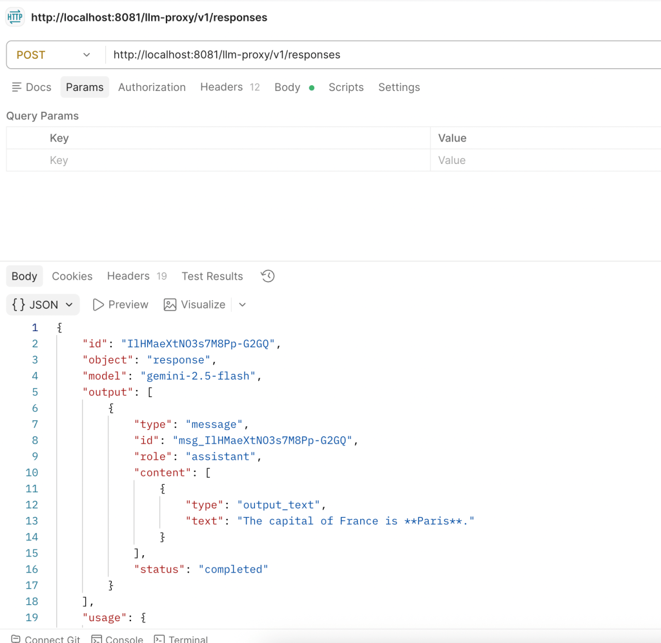The width and height of the screenshot is (661, 643).
Task: Open the Scripts tab
Action: coord(346,87)
